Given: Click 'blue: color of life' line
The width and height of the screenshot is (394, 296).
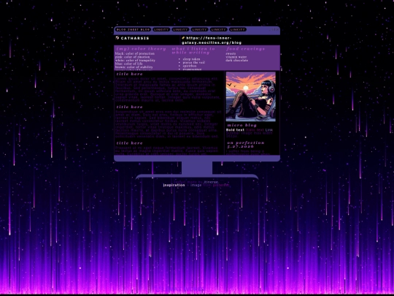Looking at the screenshot, I should point(129,64).
